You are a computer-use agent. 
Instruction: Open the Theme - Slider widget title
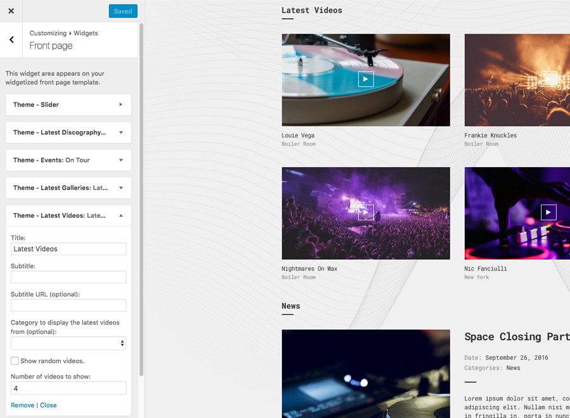36,104
